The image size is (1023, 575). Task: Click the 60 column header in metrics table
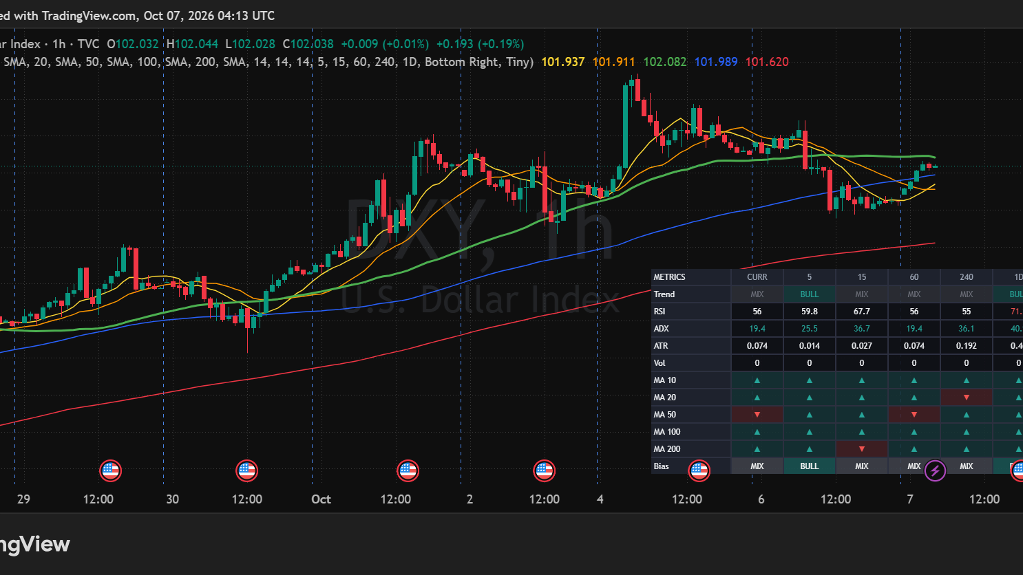coord(914,277)
